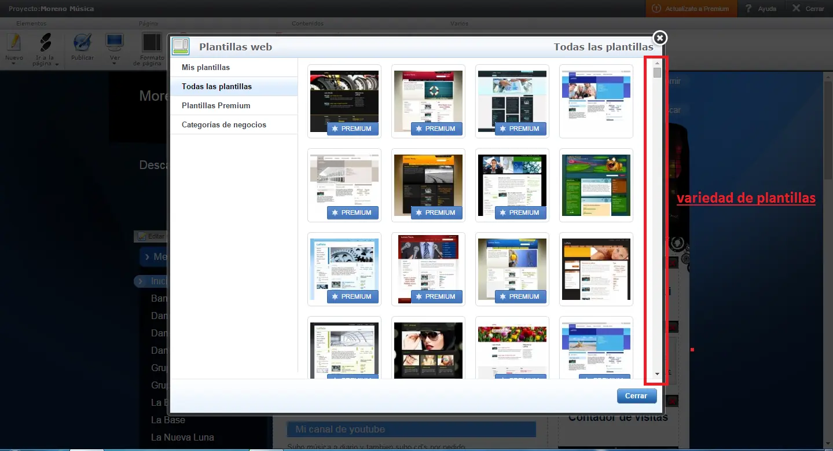Click the PREMIUM badge on the businessman template
833x451 pixels.
(520, 212)
